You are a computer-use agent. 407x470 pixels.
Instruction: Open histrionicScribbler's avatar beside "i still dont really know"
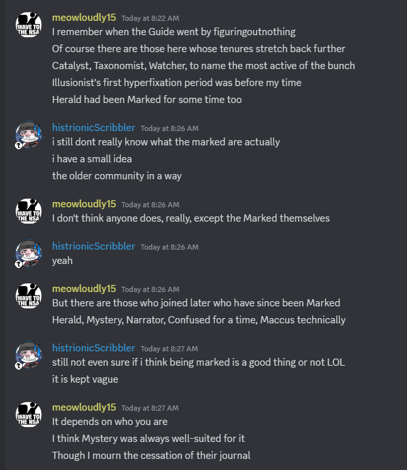(29, 135)
